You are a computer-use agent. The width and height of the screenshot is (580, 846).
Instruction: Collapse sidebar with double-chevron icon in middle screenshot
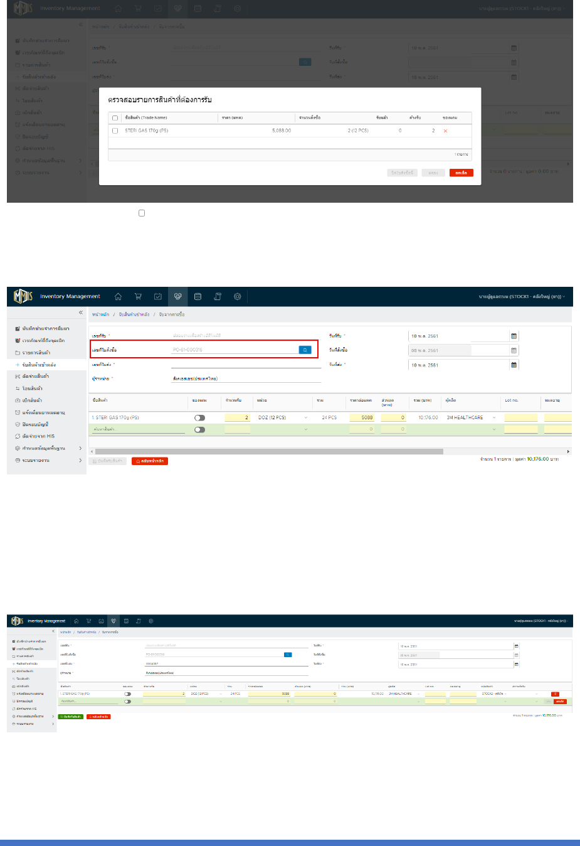tap(80, 312)
